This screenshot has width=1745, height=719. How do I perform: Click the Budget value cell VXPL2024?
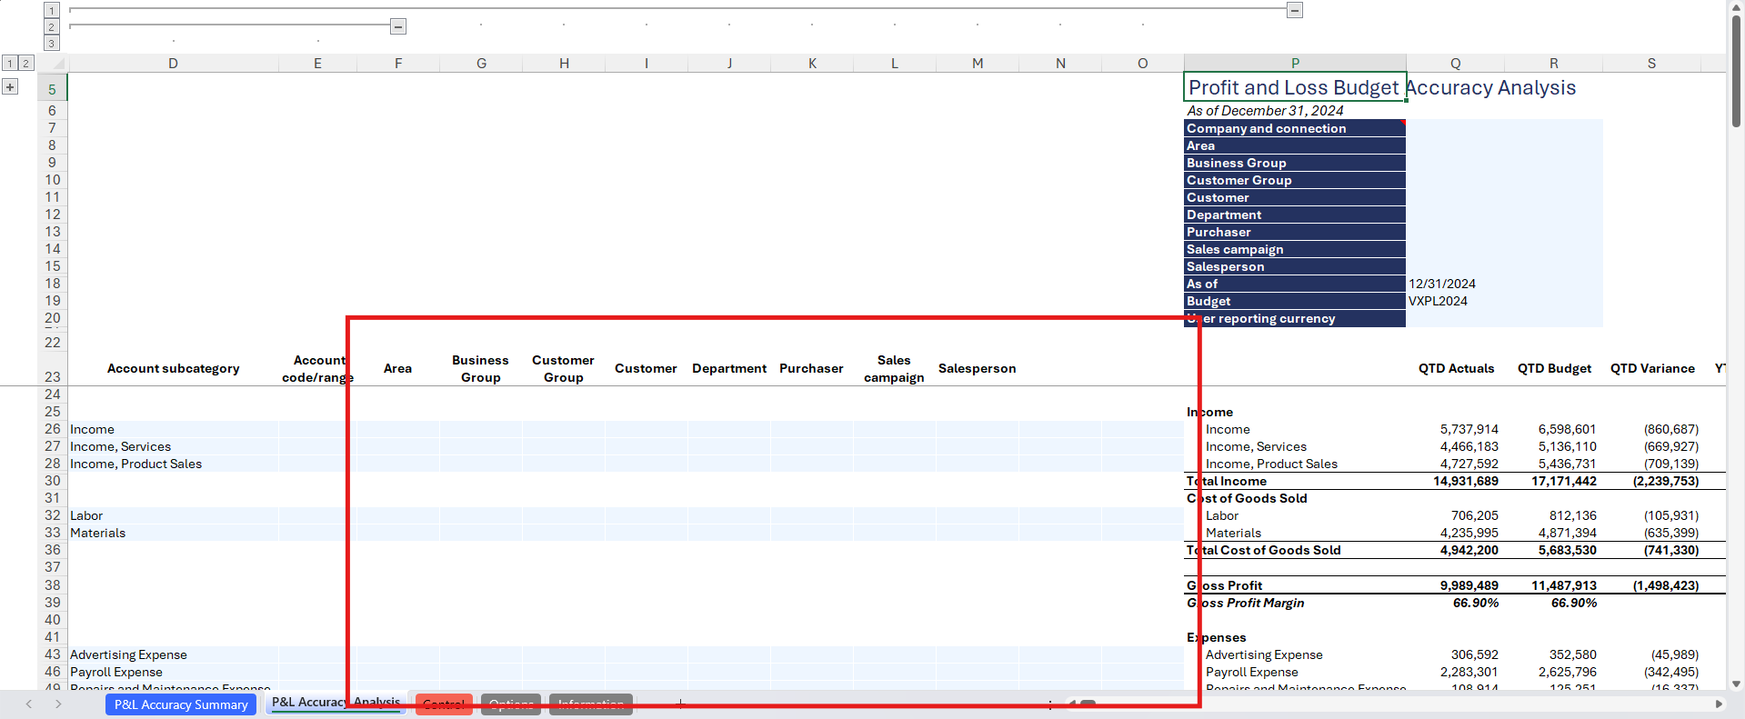click(1455, 301)
